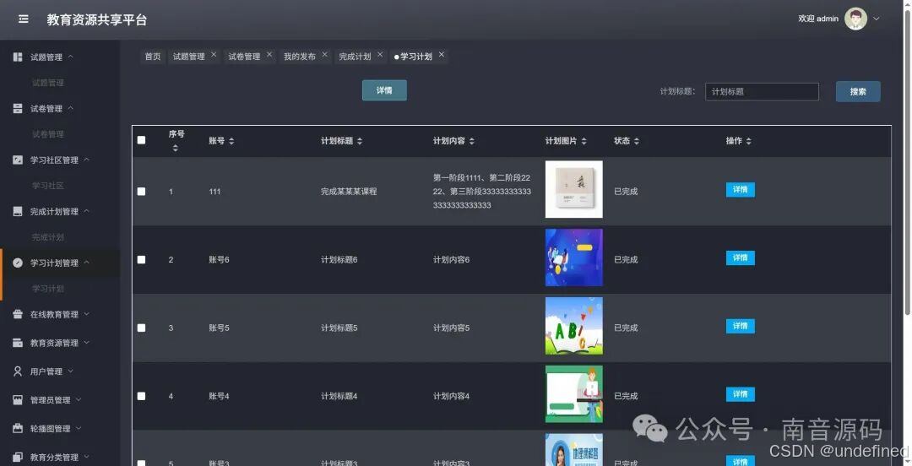Open the book image thumbnail in row 1
The width and height of the screenshot is (912, 466).
point(573,189)
